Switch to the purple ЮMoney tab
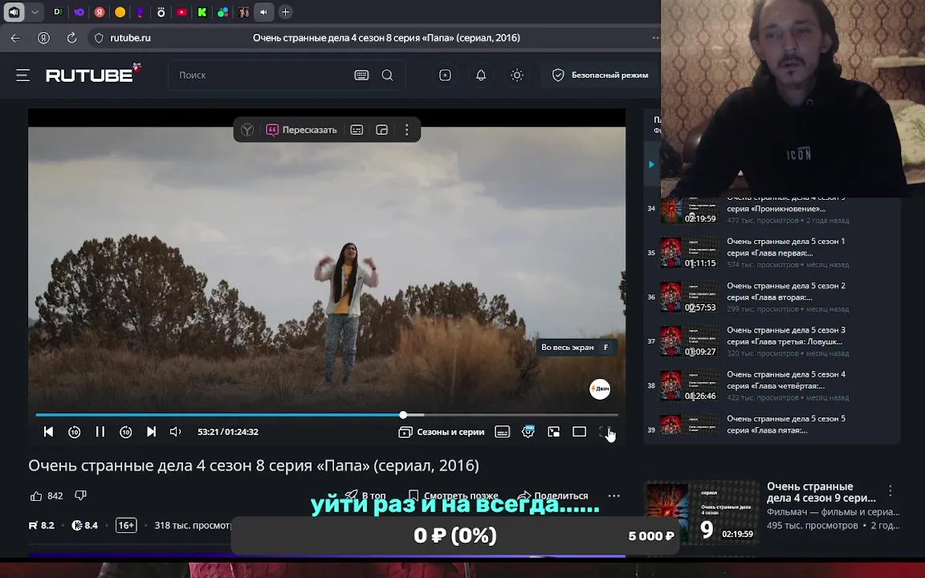Screen dimensions: 925x578 point(79,12)
